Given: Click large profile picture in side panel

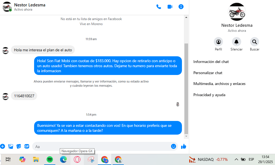Looking at the screenshot, I should (x=237, y=12).
